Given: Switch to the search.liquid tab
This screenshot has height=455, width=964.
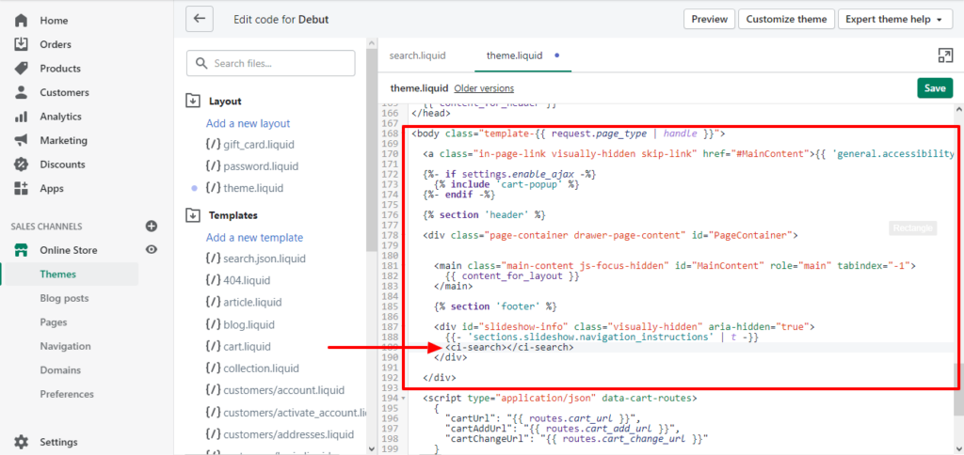Looking at the screenshot, I should [x=416, y=55].
